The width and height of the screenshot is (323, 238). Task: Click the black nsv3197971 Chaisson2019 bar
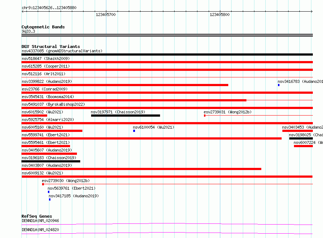[126, 116]
